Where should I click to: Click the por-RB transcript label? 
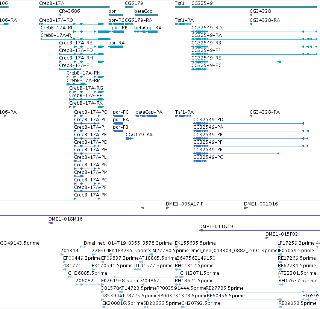coord(120,28)
